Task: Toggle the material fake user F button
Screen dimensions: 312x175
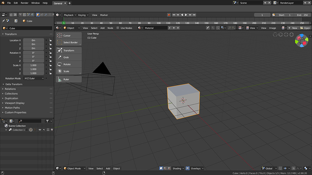Action: coord(170,28)
